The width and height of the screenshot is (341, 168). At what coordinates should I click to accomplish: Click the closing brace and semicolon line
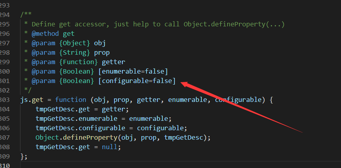pyautogui.click(x=24, y=157)
